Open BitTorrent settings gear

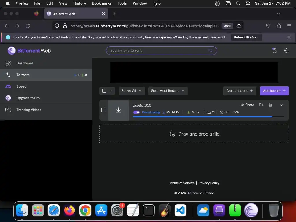click(286, 51)
